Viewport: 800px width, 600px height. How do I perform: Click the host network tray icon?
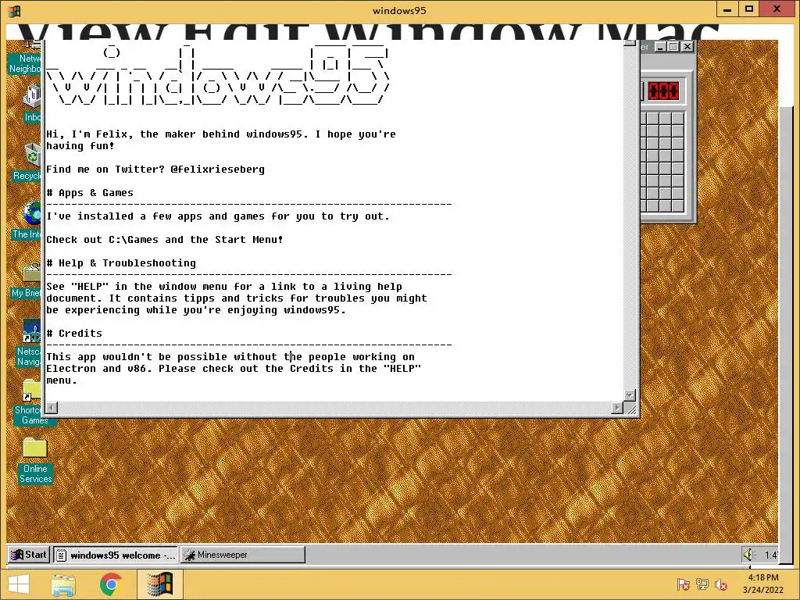pyautogui.click(x=702, y=584)
